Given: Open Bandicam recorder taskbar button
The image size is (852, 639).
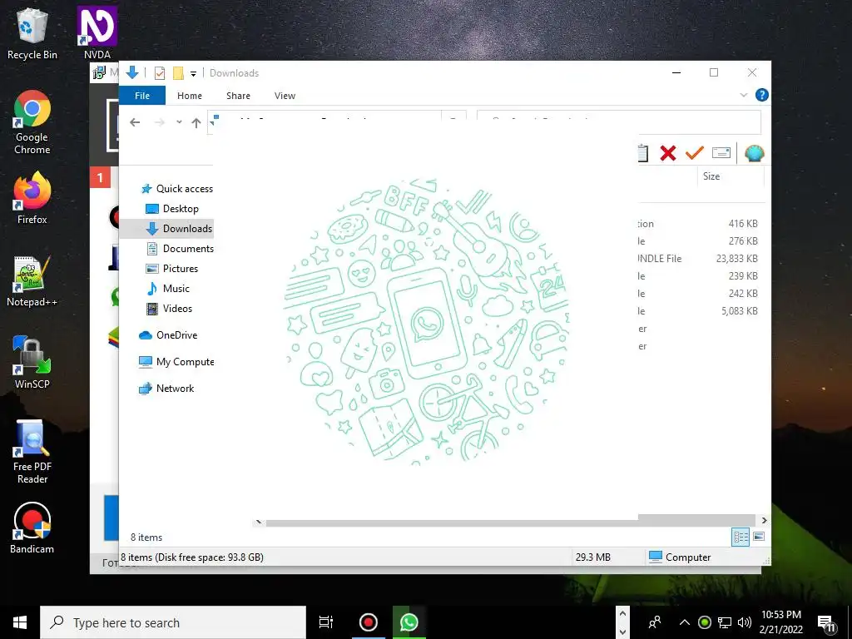Looking at the screenshot, I should 369,622.
